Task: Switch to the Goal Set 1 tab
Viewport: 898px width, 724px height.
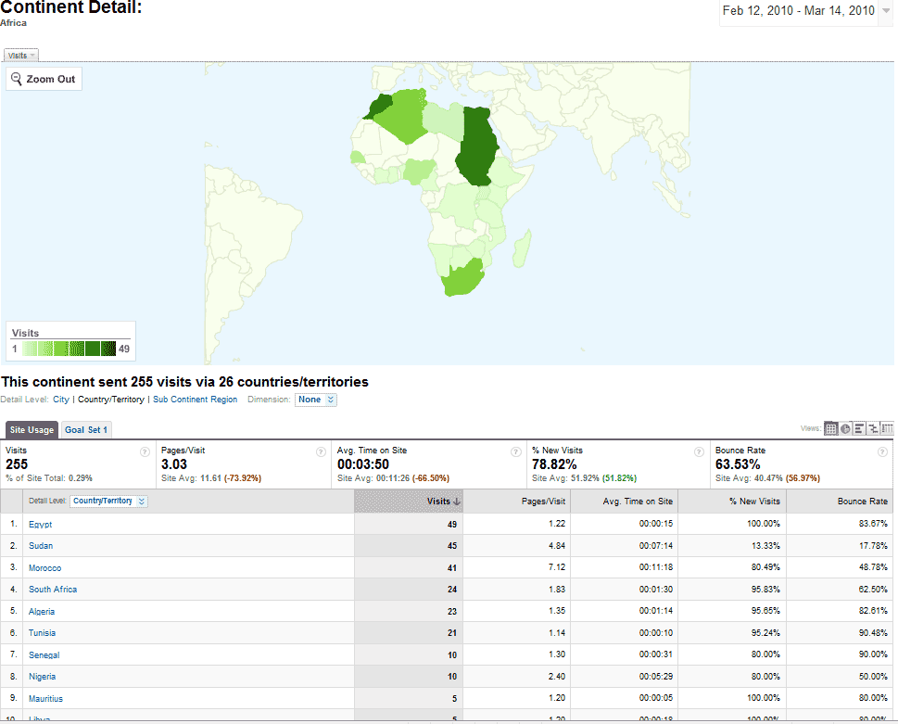Action: pos(86,429)
